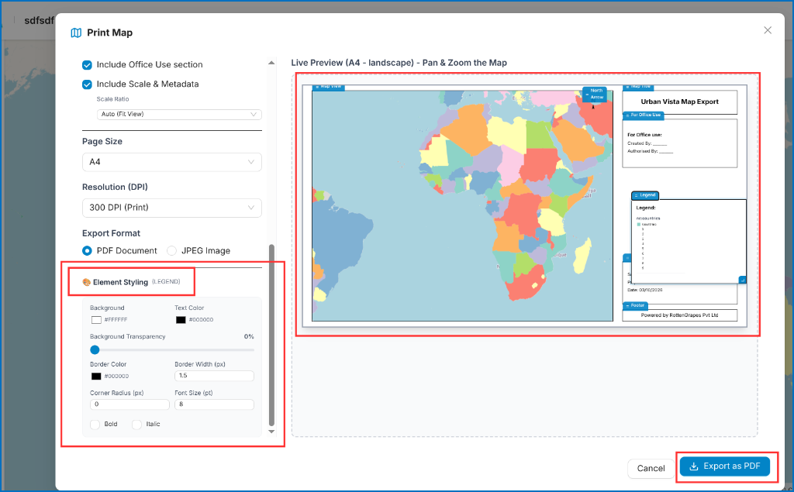Select the Footer handle tag in preview
This screenshot has width=794, height=492.
click(635, 305)
